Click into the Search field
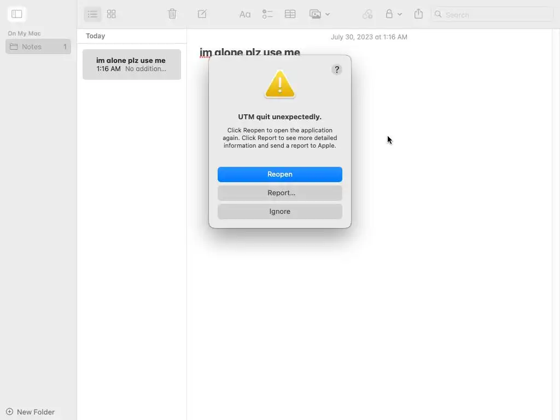This screenshot has height=420, width=560. [x=492, y=15]
